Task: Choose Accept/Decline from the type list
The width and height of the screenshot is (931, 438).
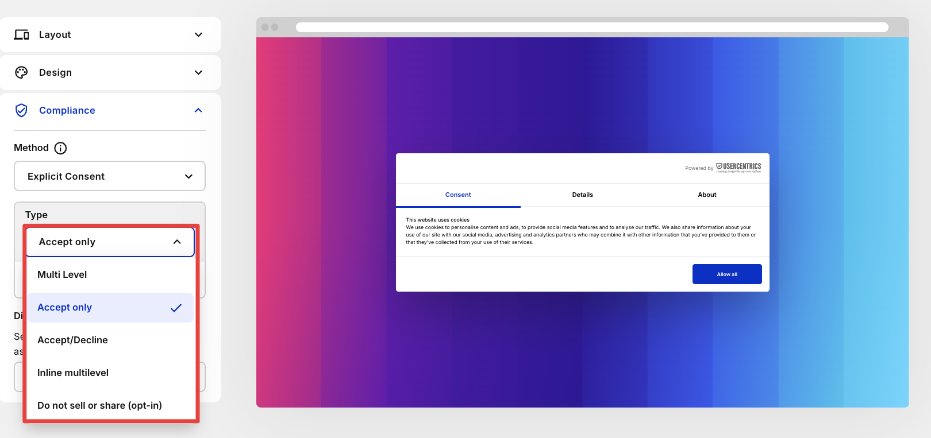Action: [x=72, y=340]
